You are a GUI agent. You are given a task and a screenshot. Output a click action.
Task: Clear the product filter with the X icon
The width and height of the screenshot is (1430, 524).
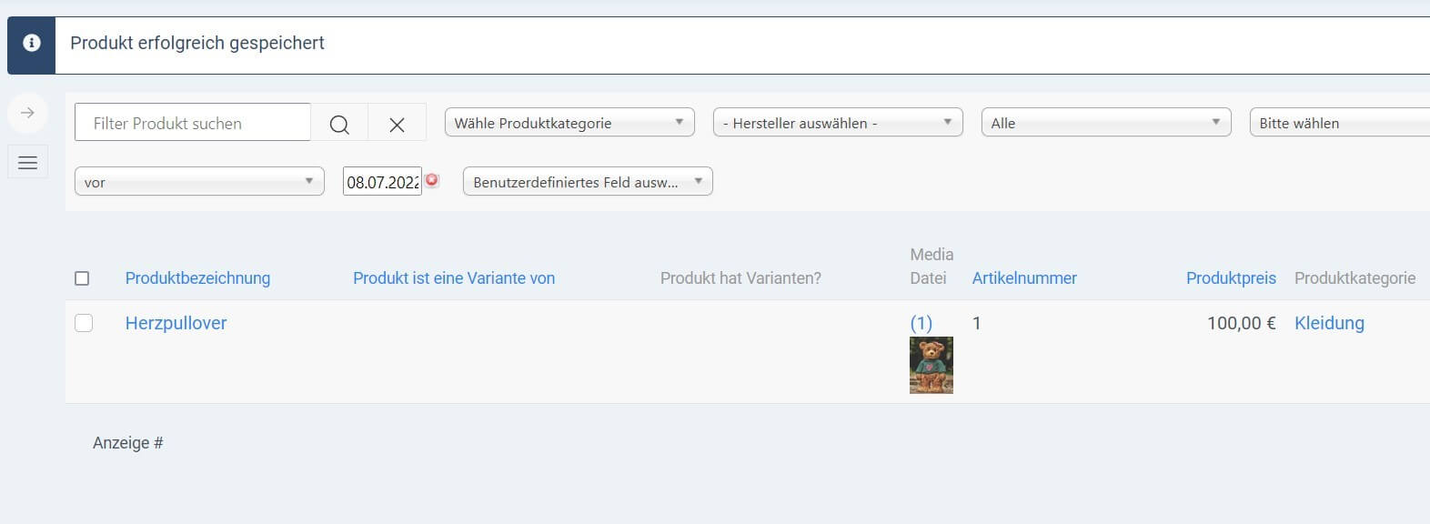[x=397, y=124]
